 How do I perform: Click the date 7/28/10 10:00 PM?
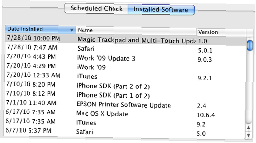(33, 38)
